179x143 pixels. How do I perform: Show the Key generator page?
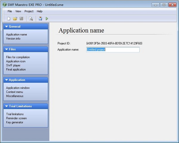click(x=15, y=122)
